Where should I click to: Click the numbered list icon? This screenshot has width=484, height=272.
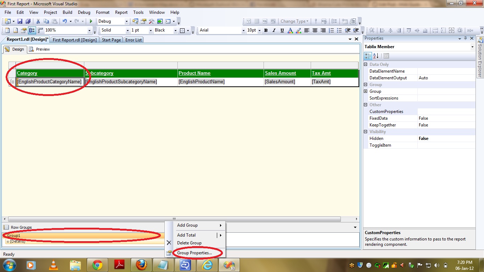click(x=331, y=30)
